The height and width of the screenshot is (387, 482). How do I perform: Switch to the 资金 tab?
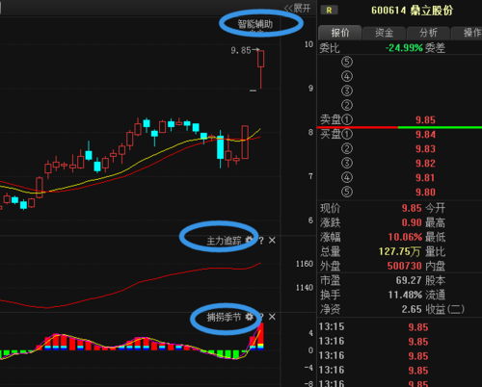coord(385,33)
